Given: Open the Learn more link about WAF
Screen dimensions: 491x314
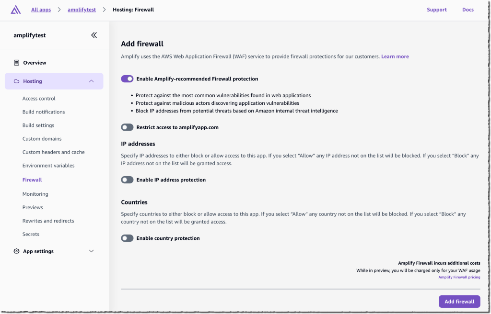Looking at the screenshot, I should (x=395, y=56).
